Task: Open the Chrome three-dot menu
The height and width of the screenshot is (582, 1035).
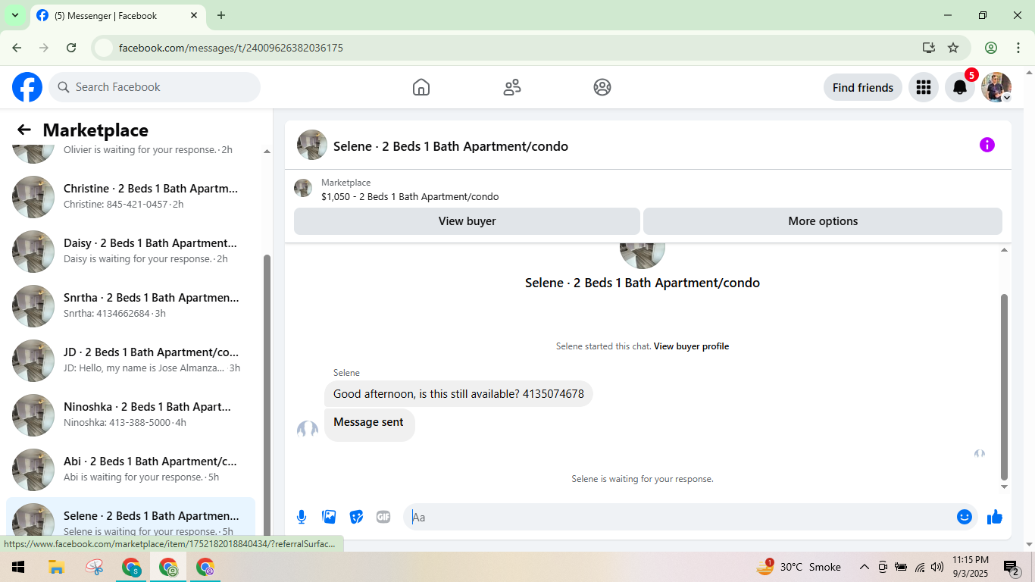Action: [1018, 48]
